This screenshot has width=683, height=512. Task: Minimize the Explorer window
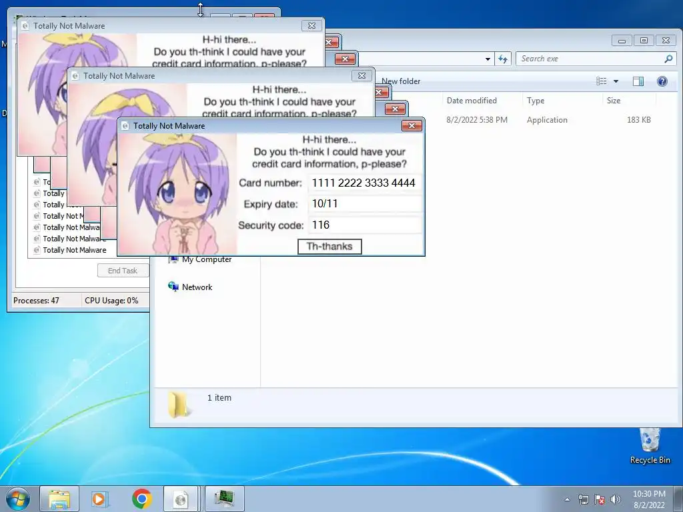click(622, 41)
